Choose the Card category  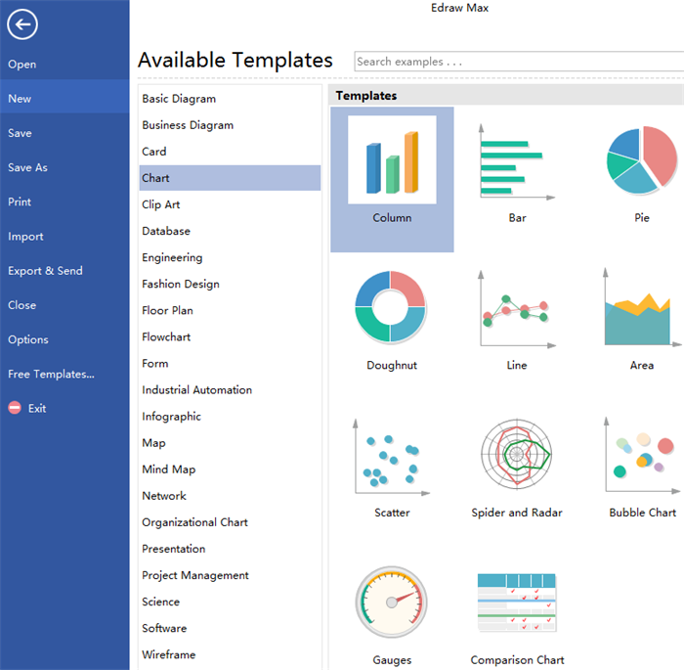tap(230, 152)
